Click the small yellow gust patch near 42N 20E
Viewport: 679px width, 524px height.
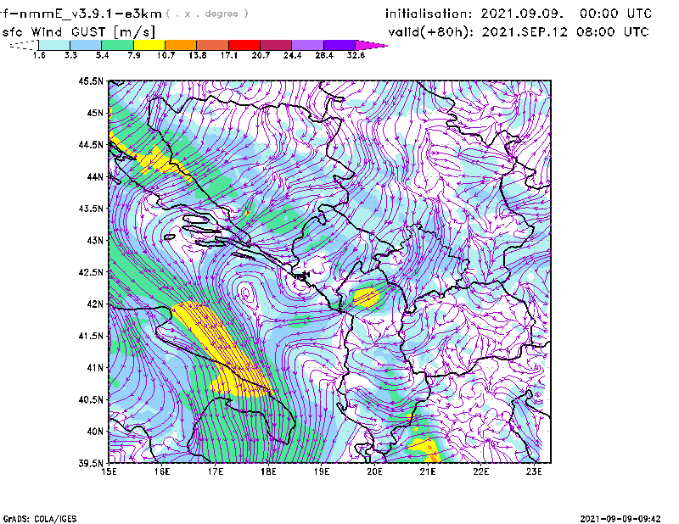click(x=367, y=298)
